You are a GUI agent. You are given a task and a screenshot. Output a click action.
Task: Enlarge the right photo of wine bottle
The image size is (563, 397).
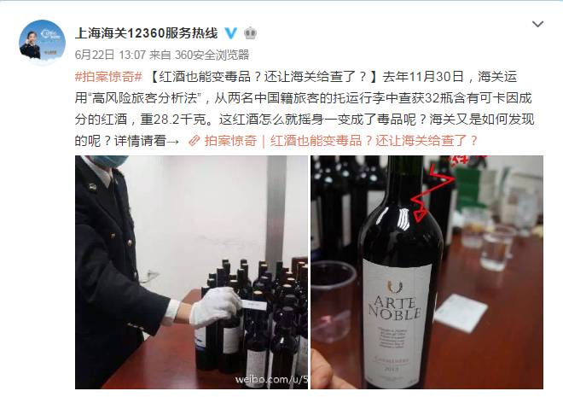pyautogui.click(x=427, y=272)
